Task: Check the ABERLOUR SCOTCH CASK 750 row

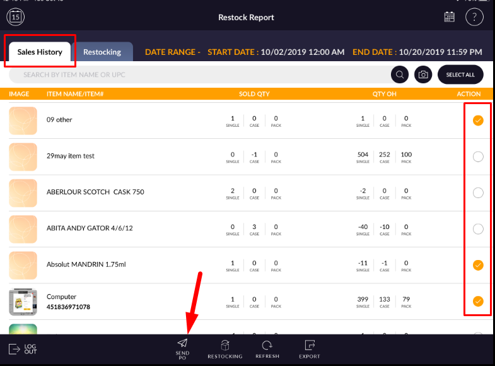Action: pos(478,192)
